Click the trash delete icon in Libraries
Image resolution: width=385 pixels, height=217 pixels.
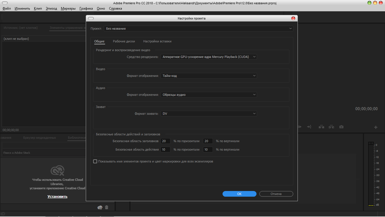107,207
